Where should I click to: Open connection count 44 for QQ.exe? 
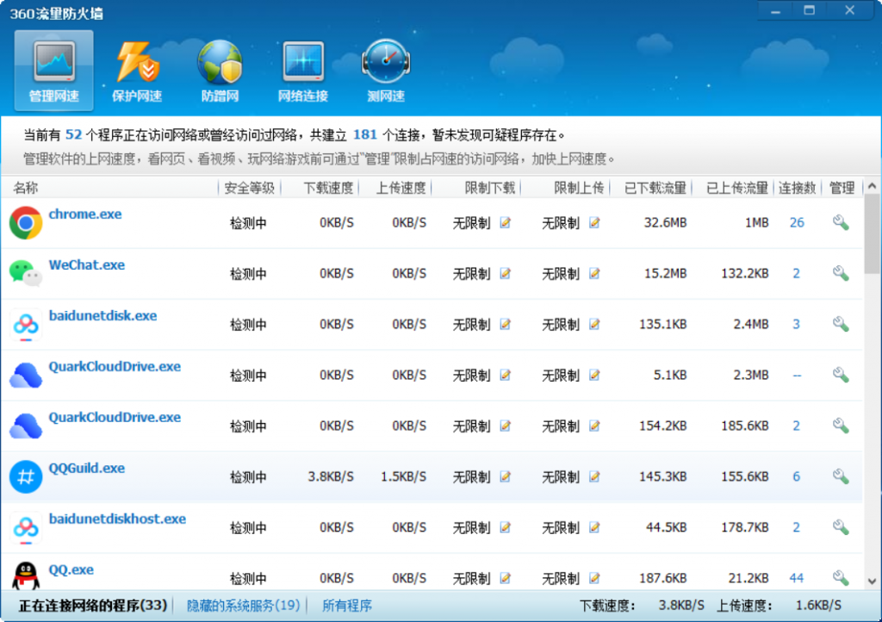coord(796,578)
